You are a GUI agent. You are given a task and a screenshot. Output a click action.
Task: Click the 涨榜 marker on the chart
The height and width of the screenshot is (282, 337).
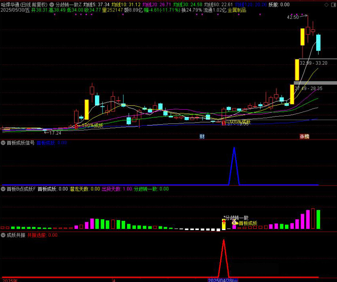305,137
